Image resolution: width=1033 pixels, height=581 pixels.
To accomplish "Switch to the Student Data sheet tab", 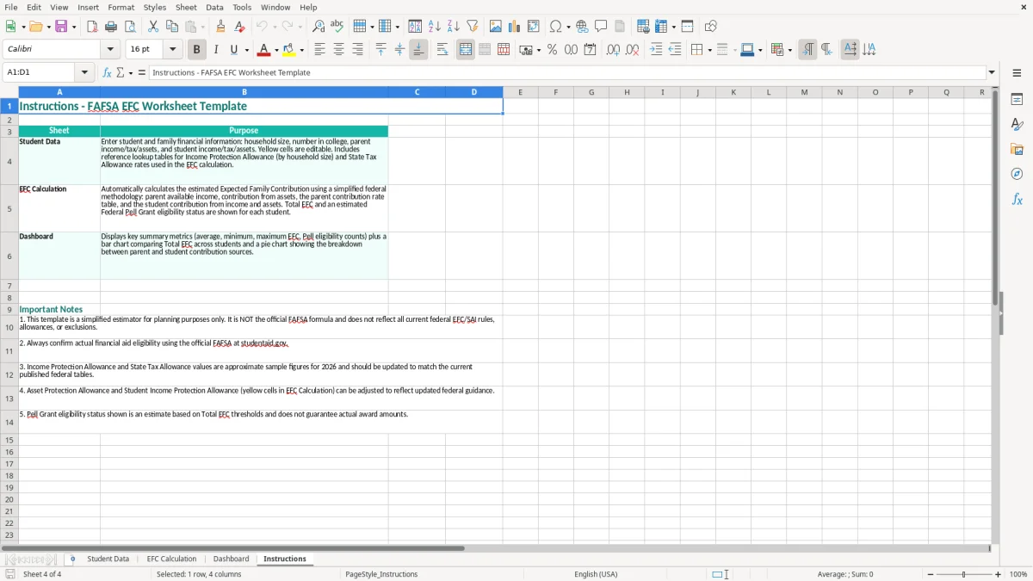I will click(x=108, y=559).
